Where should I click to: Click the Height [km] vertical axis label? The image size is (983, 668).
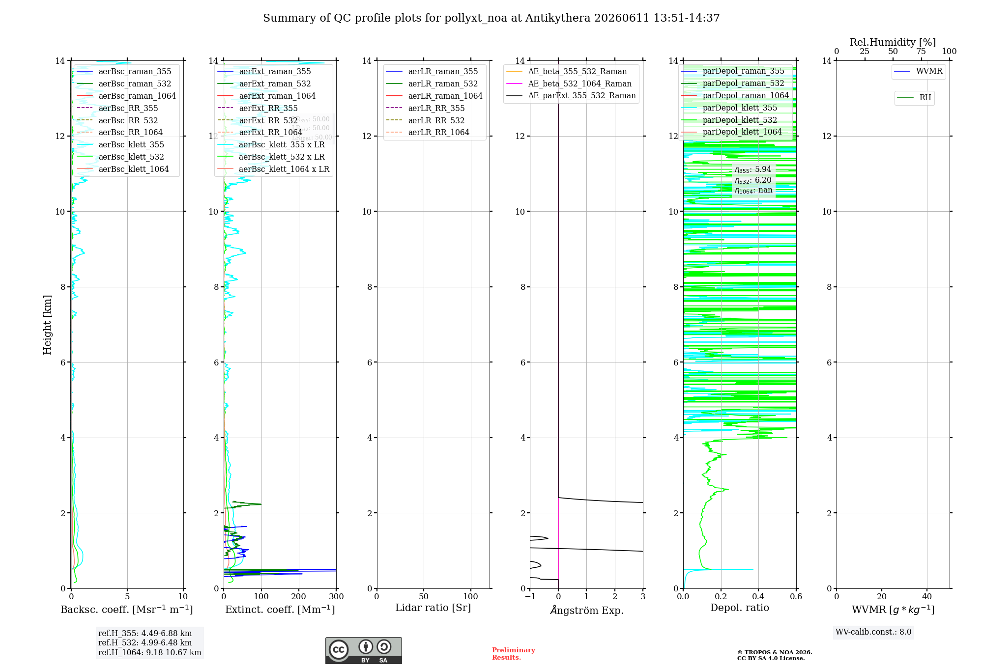click(x=47, y=325)
